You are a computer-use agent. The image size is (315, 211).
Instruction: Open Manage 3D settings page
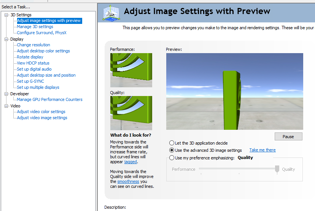[35, 27]
